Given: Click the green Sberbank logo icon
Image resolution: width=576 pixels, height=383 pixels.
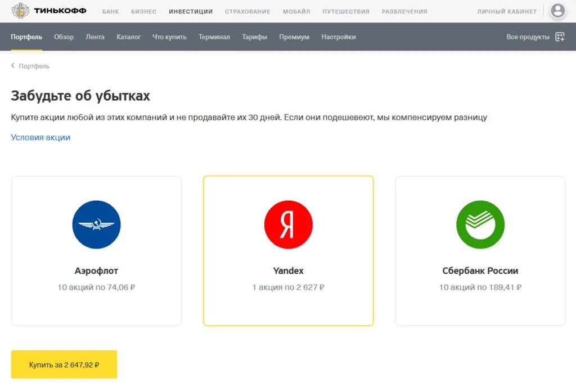Looking at the screenshot, I should point(480,224).
